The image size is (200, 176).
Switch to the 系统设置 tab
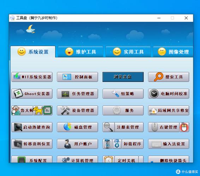(x=33, y=52)
